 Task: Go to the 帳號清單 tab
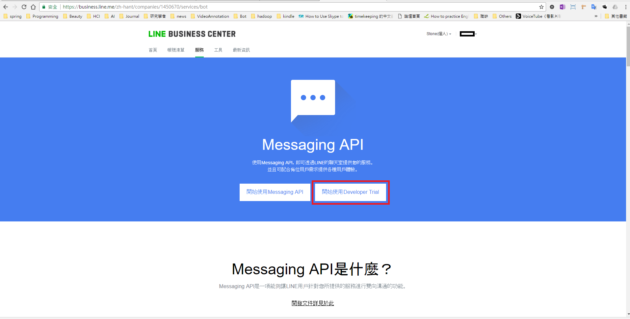tap(176, 50)
